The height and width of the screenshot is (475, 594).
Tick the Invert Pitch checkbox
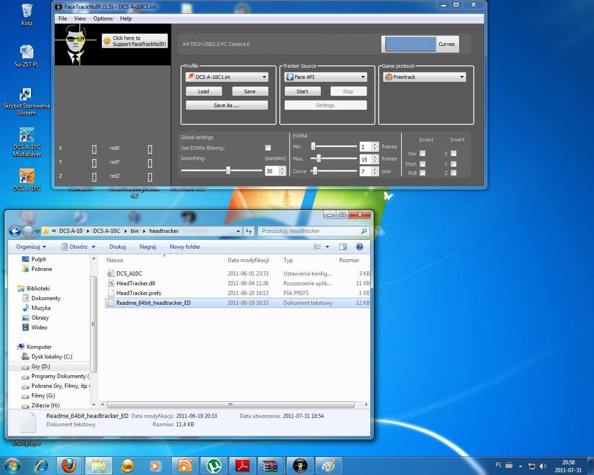coord(422,164)
